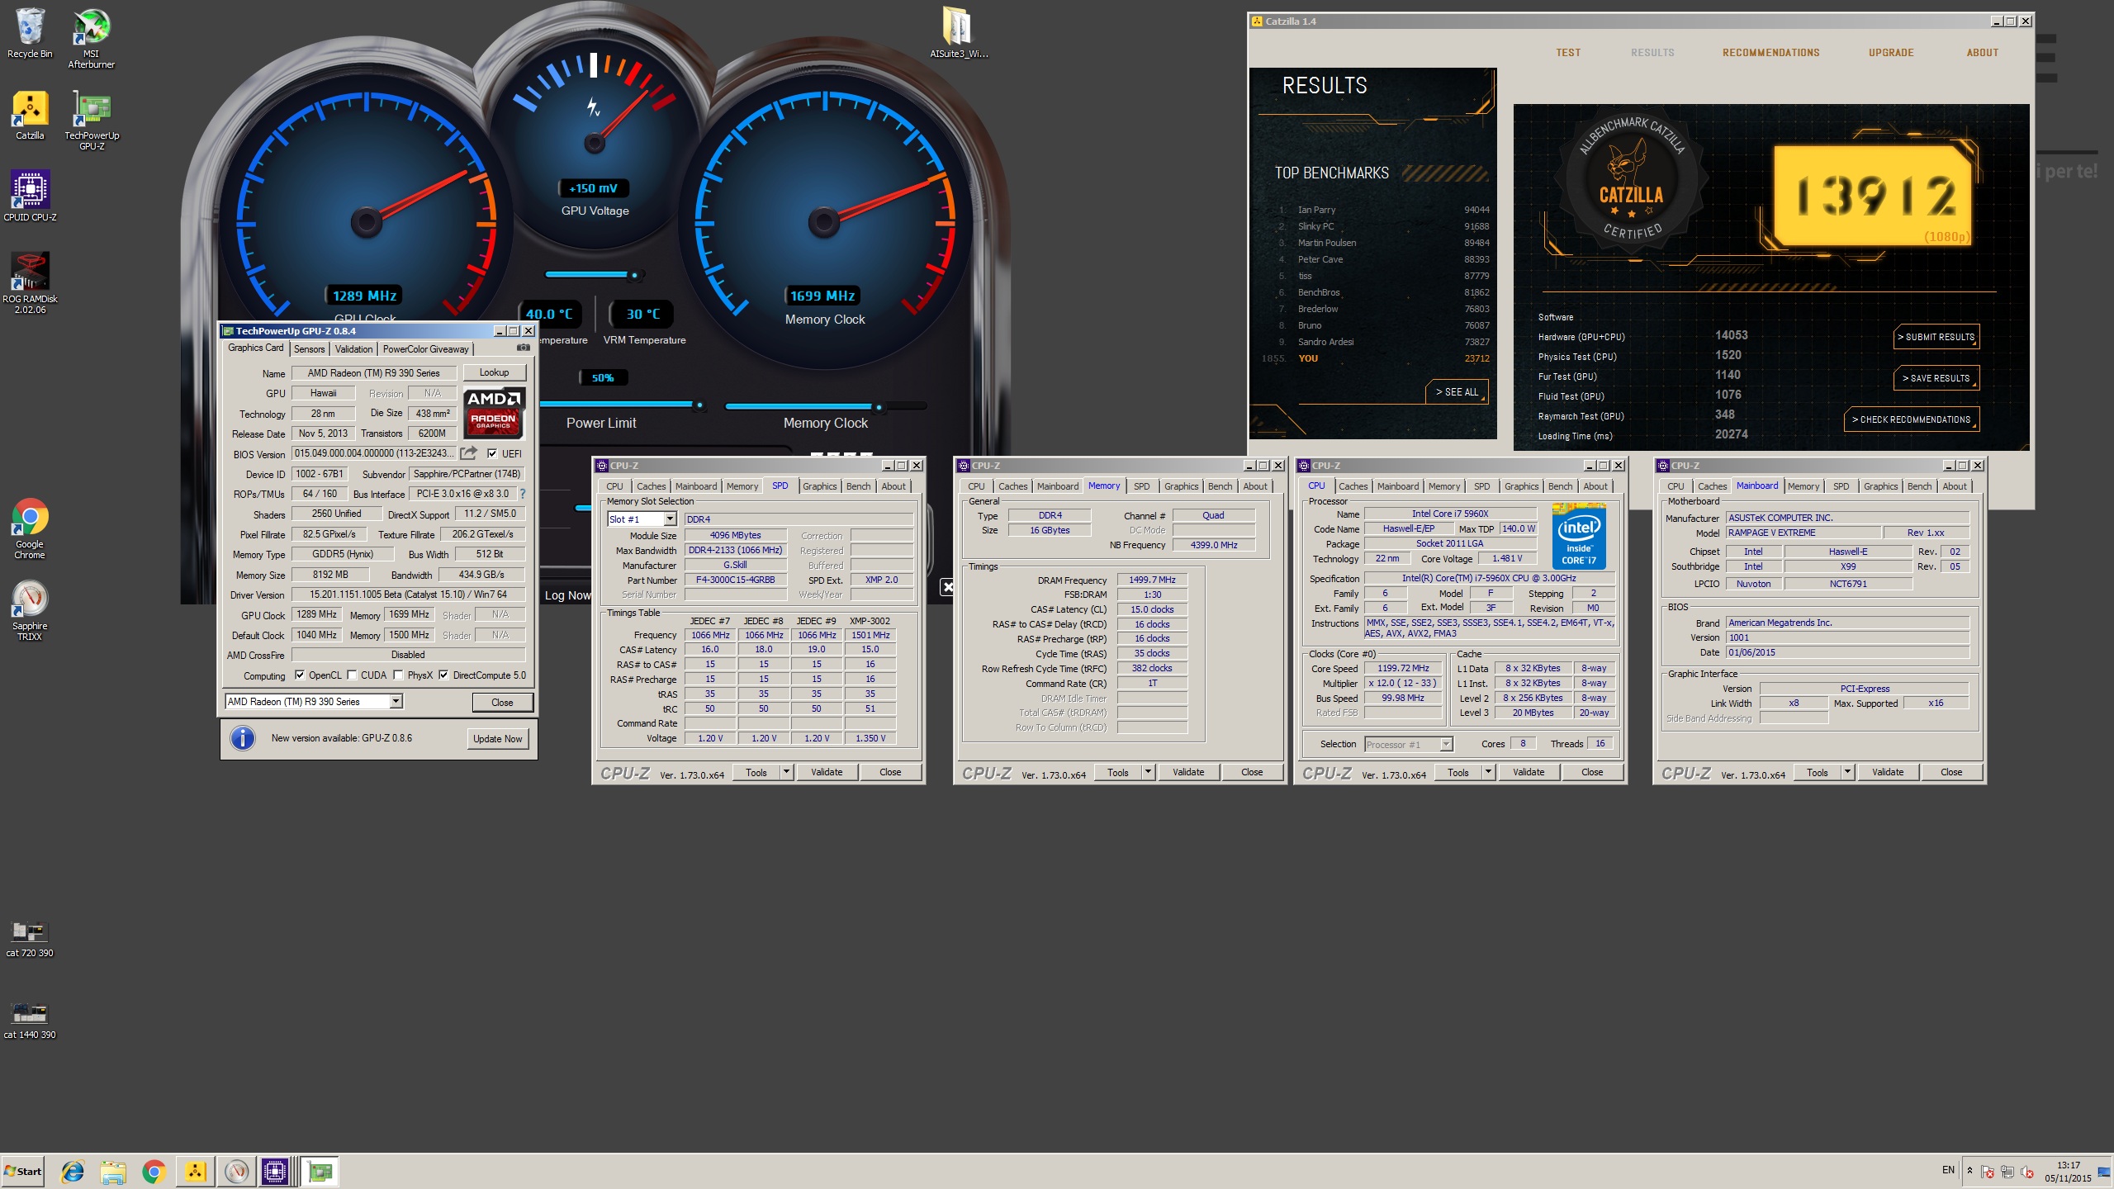Open the TEST menu in Catzilla
The height and width of the screenshot is (1189, 2114).
coord(1568,53)
